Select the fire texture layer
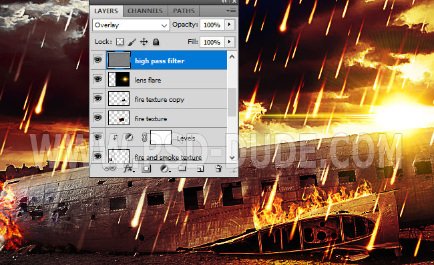The height and width of the screenshot is (265, 434). 166,118
